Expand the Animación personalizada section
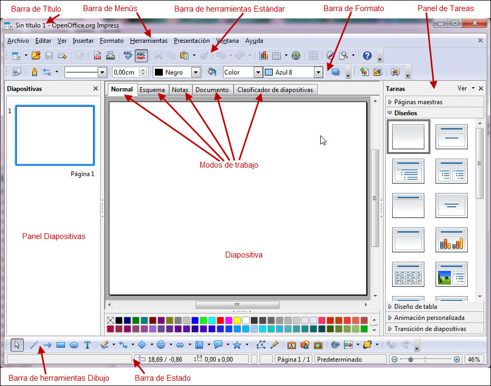491x386 pixels. [434, 318]
